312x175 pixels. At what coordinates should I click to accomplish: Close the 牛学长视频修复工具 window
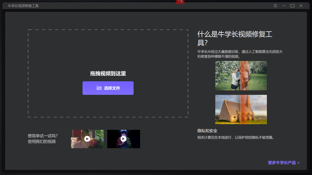pyautogui.click(x=301, y=6)
